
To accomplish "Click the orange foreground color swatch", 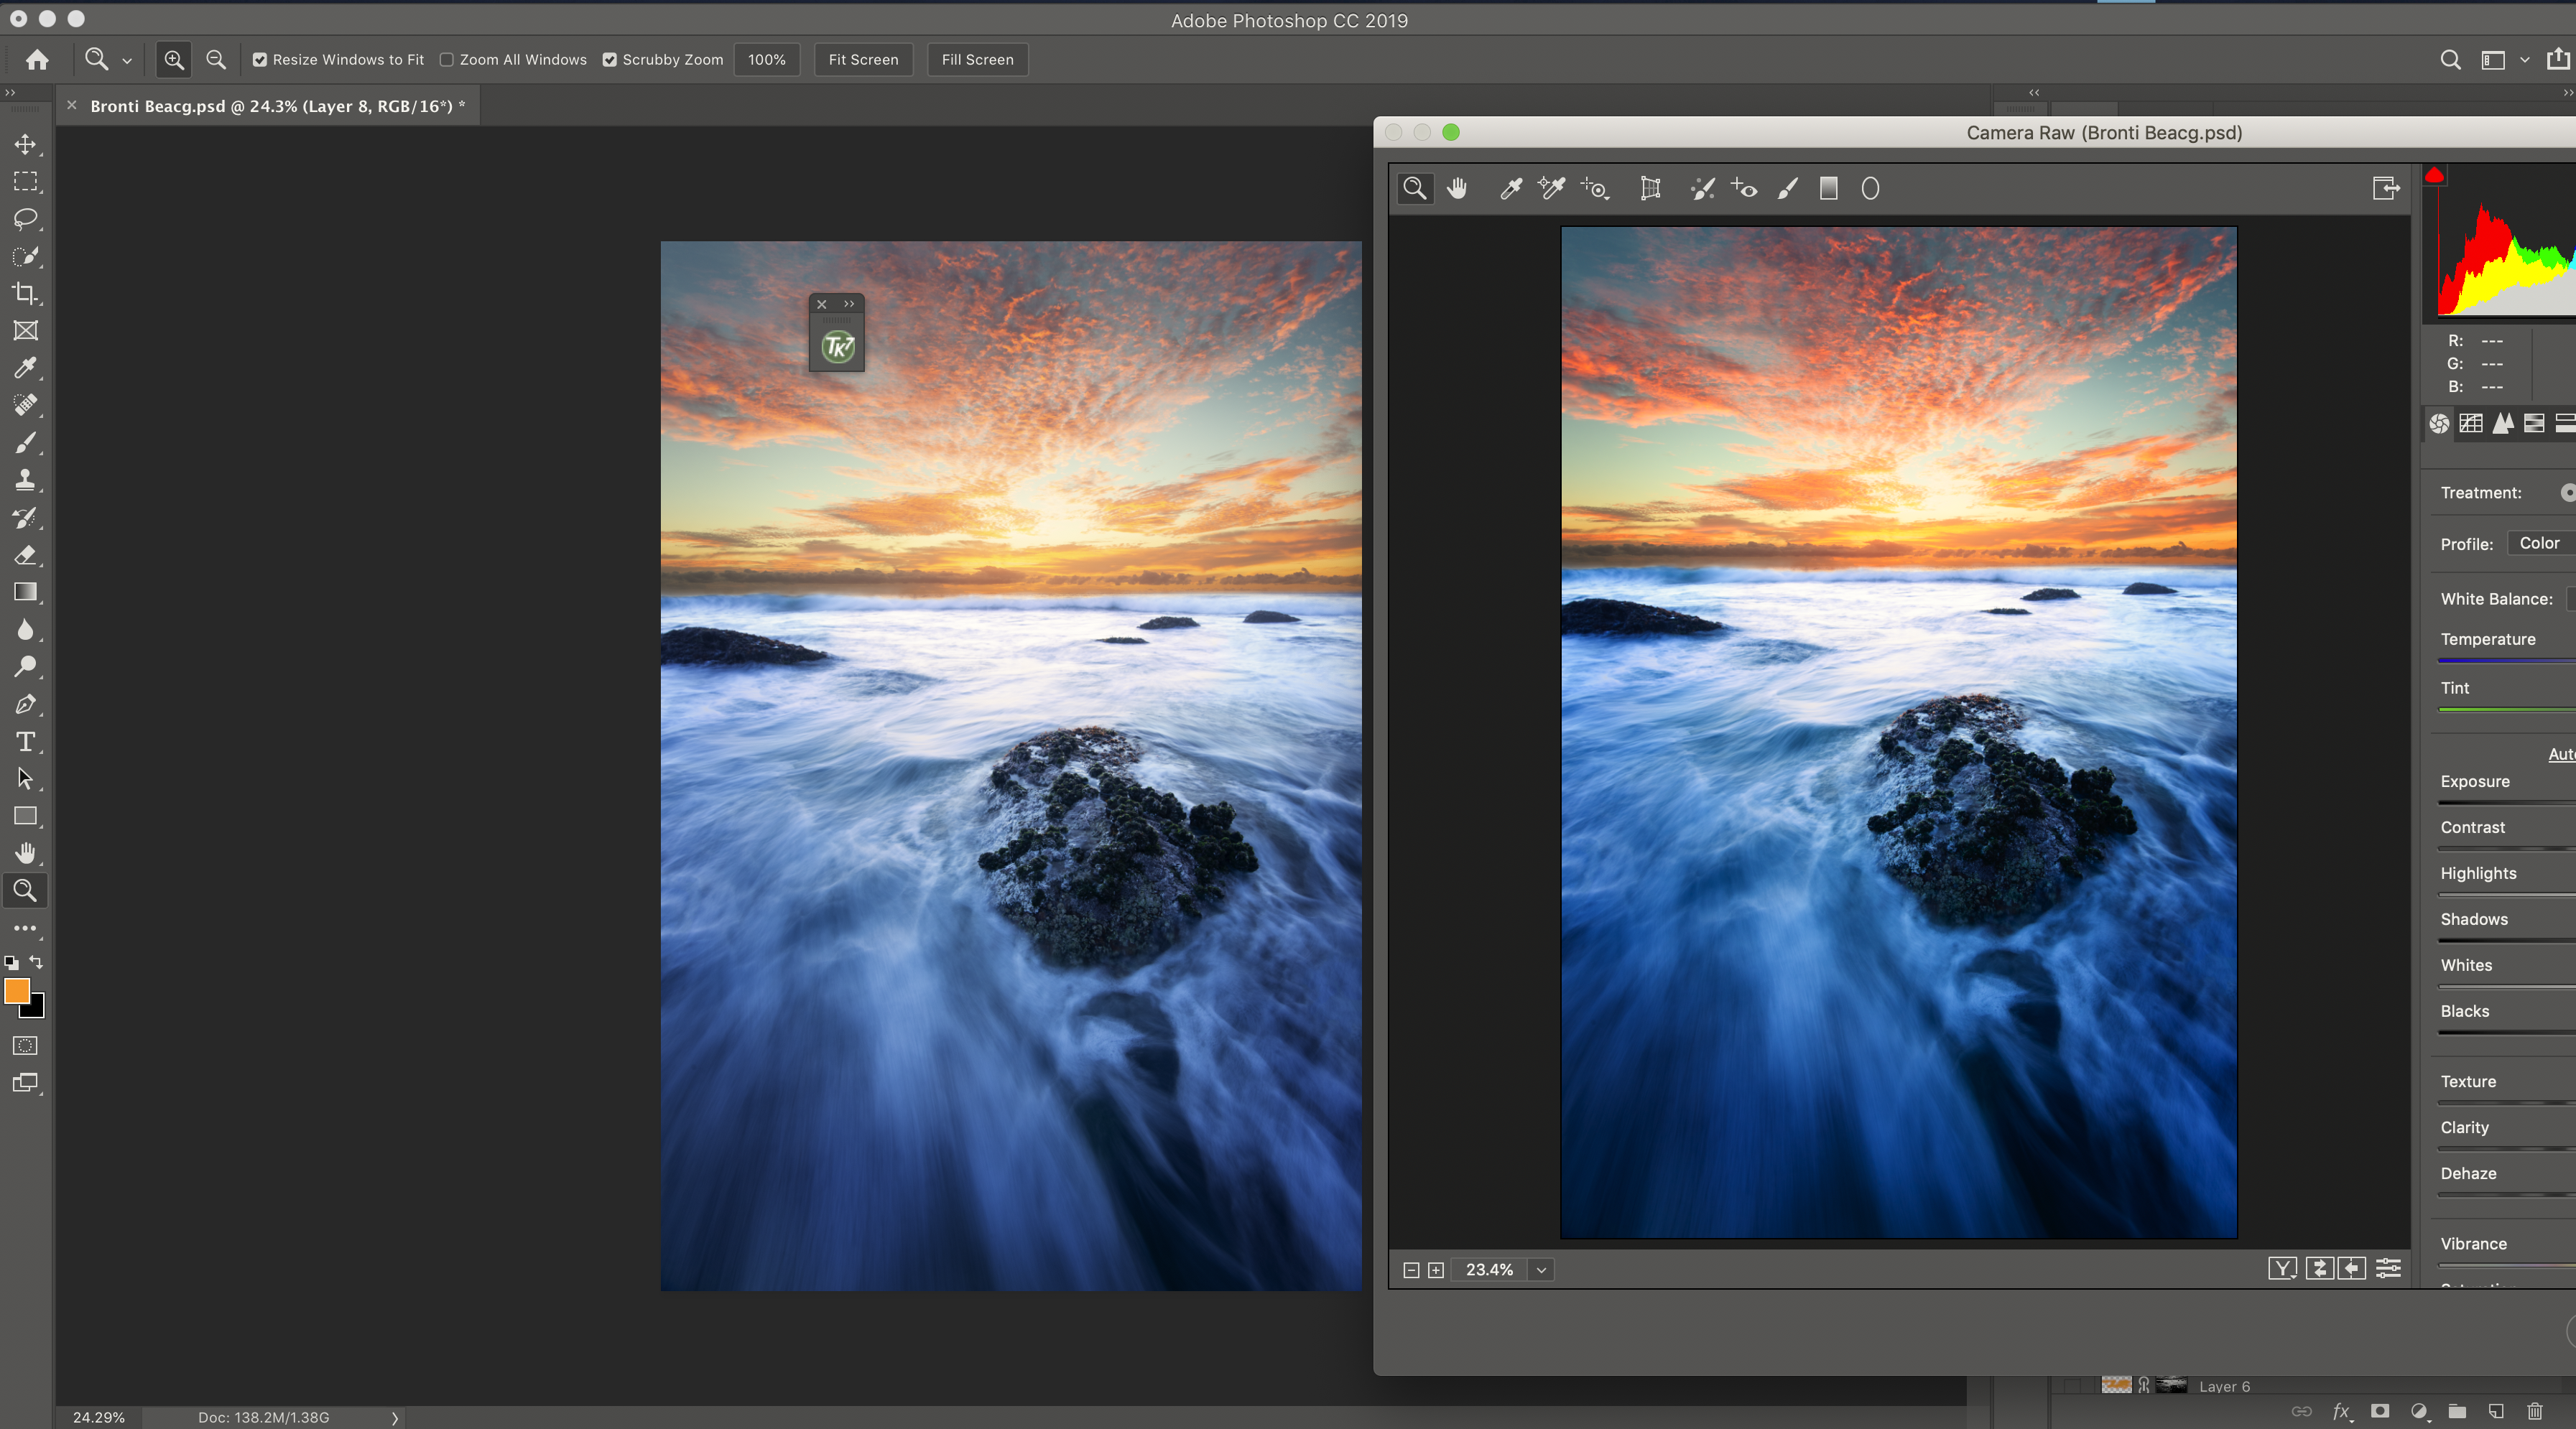I will click(x=17, y=990).
